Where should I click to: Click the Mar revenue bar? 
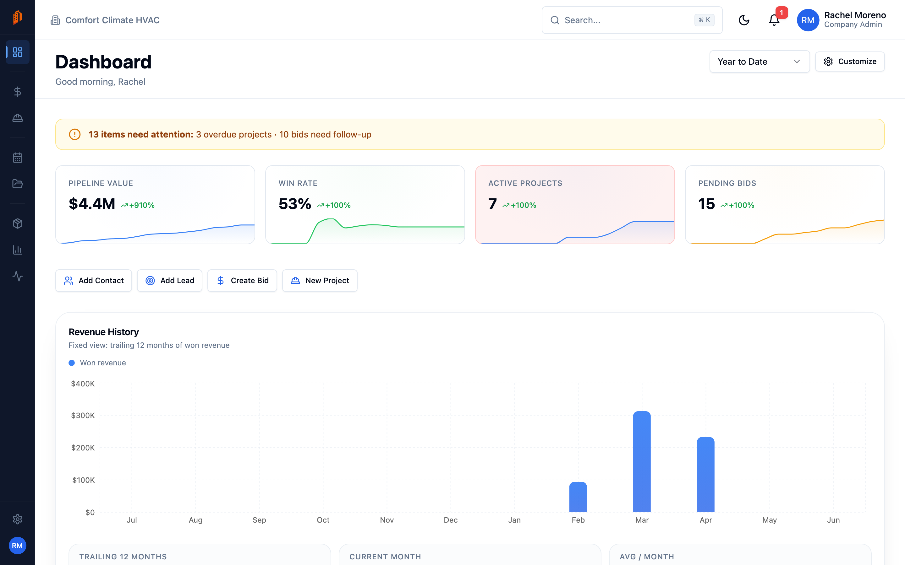click(642, 462)
